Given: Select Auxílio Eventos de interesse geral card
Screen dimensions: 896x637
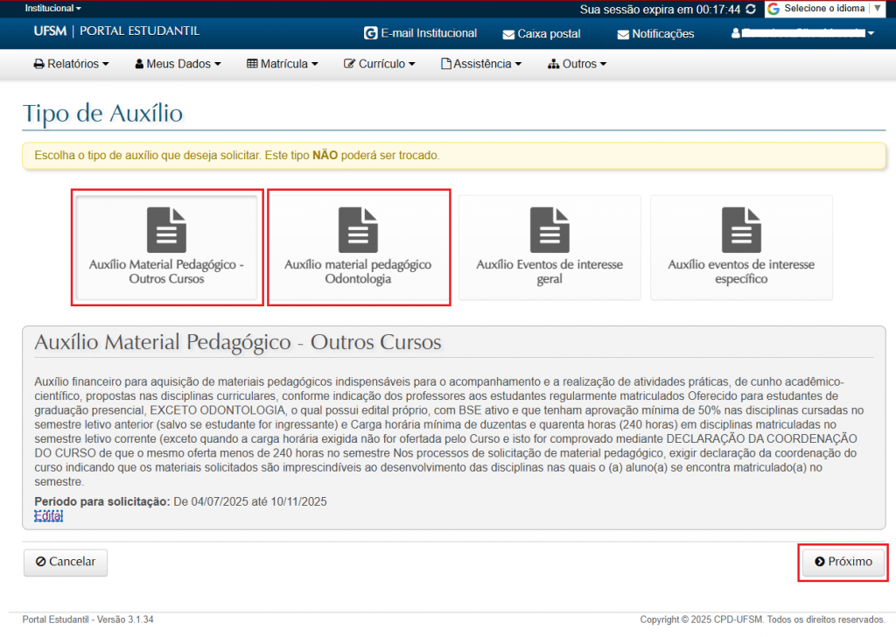Looking at the screenshot, I should coord(549,248).
